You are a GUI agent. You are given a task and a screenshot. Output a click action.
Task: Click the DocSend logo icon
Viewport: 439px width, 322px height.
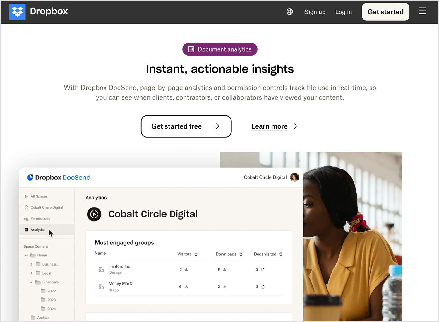[x=30, y=177]
